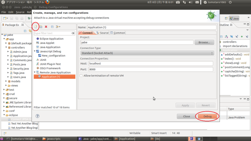The height and width of the screenshot is (141, 251).
Task: Switch to the Common tab
Action: click(118, 33)
